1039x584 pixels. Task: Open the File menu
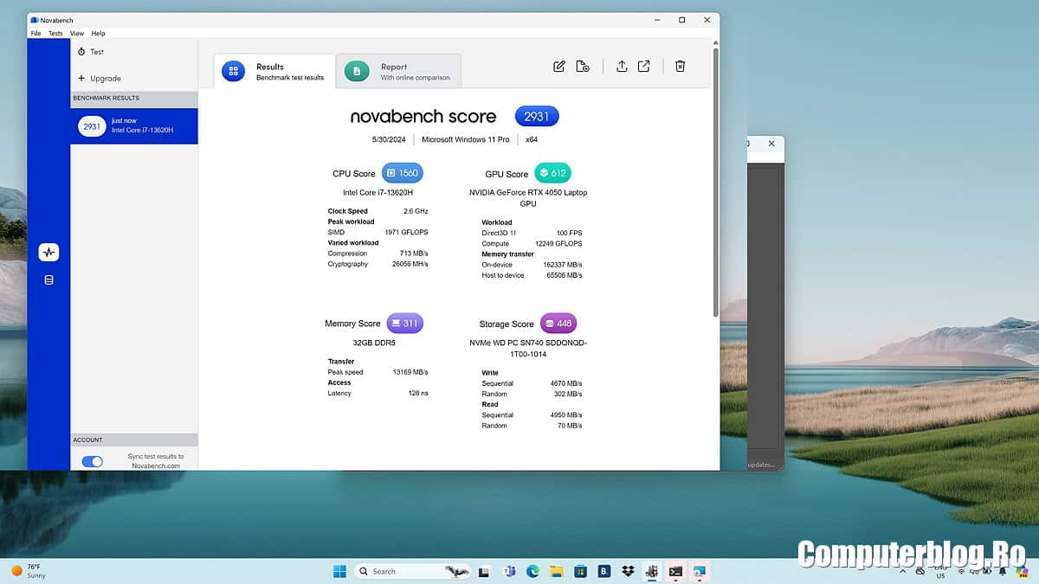[x=35, y=34]
